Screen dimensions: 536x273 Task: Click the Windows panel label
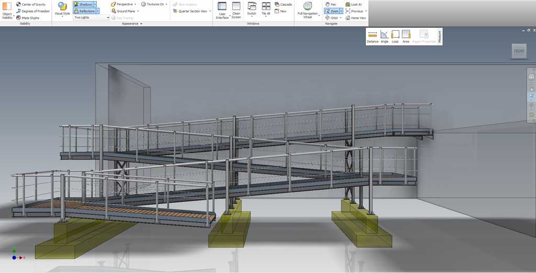(253, 24)
